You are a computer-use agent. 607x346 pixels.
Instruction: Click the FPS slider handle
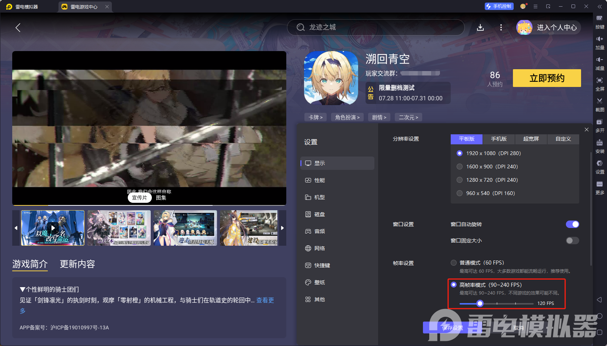coord(480,303)
